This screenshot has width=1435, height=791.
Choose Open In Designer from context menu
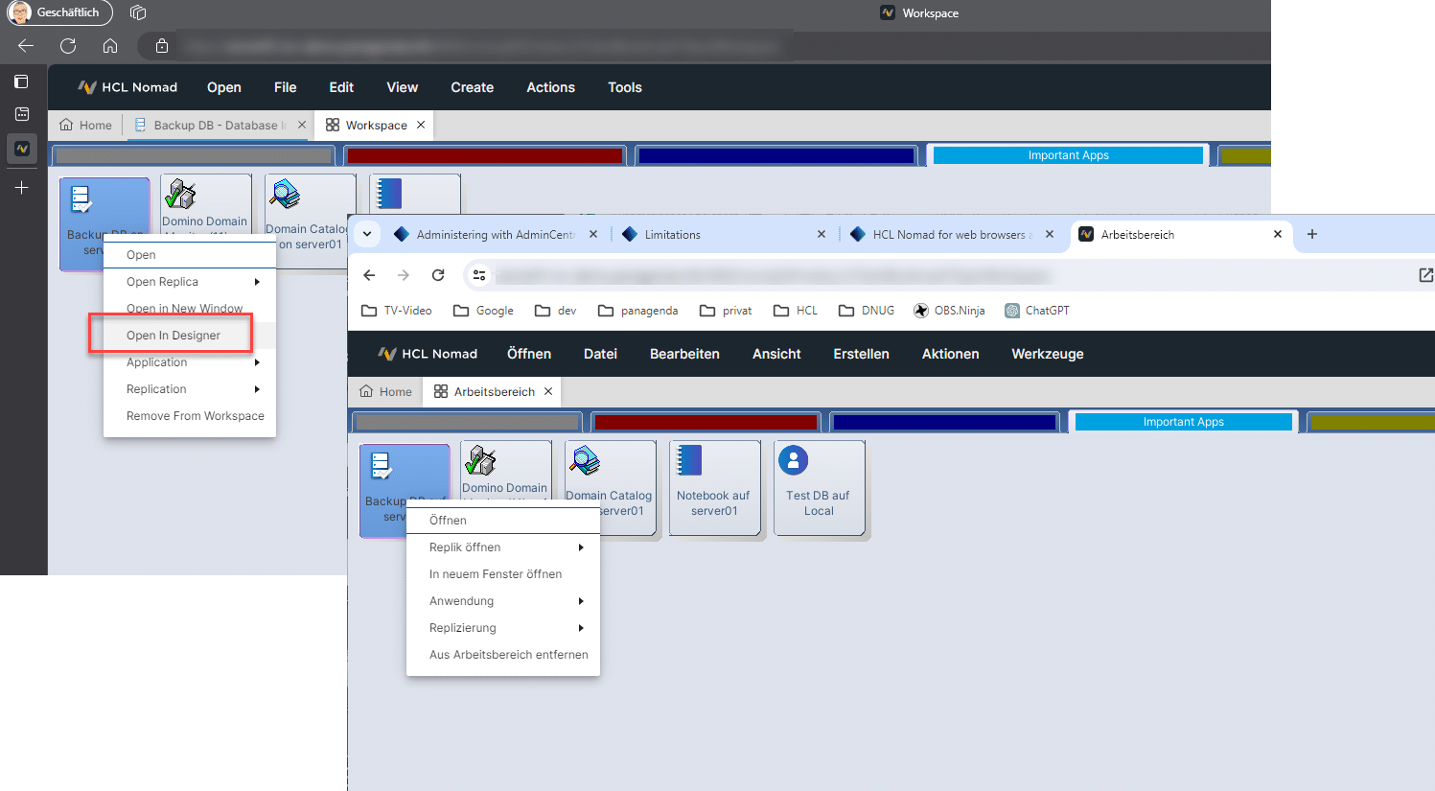pyautogui.click(x=174, y=336)
